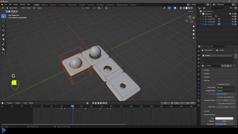
Task: Open the Material properties tab icon
Action: coord(199,100)
